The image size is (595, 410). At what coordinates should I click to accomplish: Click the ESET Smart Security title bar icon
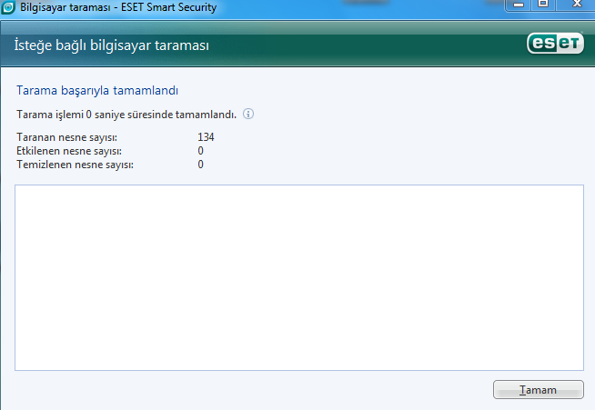coord(8,7)
